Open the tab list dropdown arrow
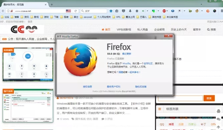223x130 pixels. tap(201, 4)
